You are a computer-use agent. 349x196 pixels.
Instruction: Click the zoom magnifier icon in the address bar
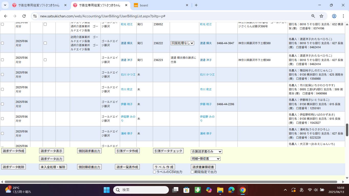coord(313,16)
